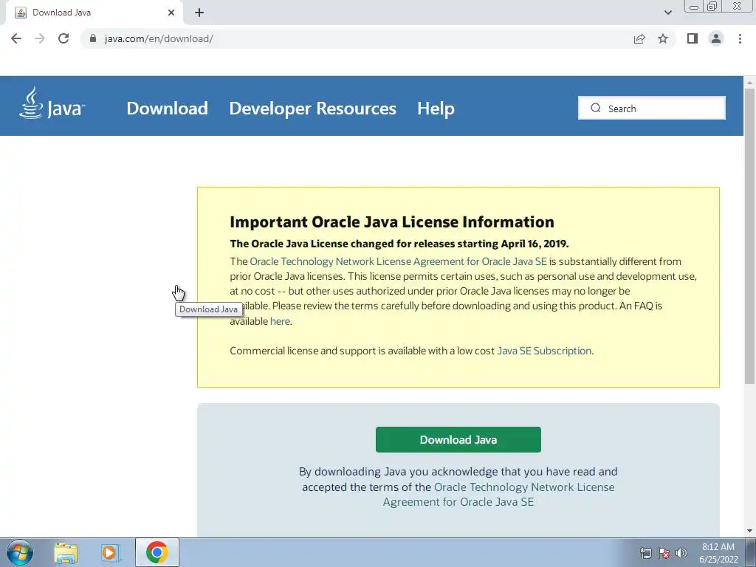Click the scrollbar up arrow
The width and height of the screenshot is (756, 567).
[x=749, y=81]
